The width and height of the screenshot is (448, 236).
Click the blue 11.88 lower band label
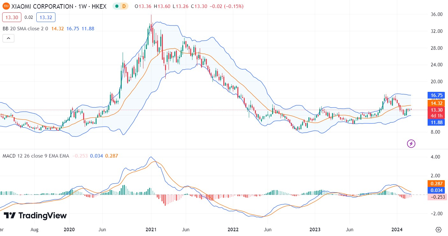[436, 122]
